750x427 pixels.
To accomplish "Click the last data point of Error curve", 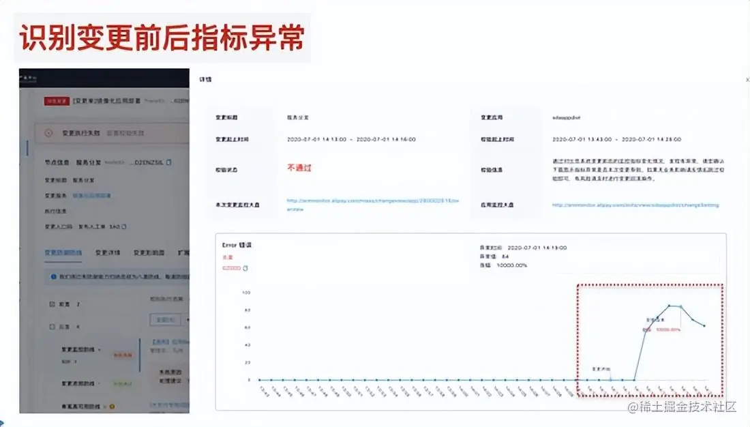I will tap(704, 325).
